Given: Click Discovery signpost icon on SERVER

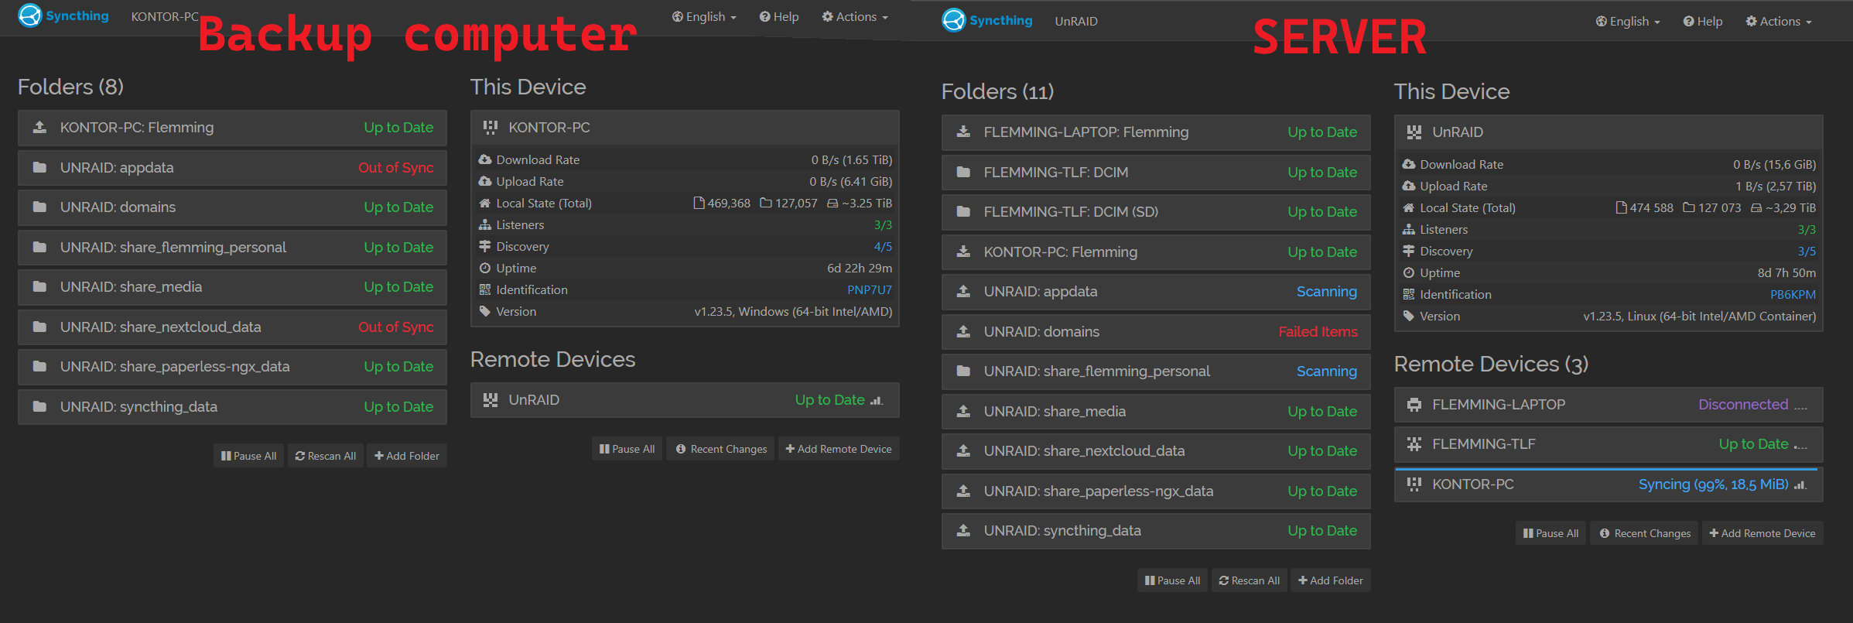Looking at the screenshot, I should tap(1409, 252).
